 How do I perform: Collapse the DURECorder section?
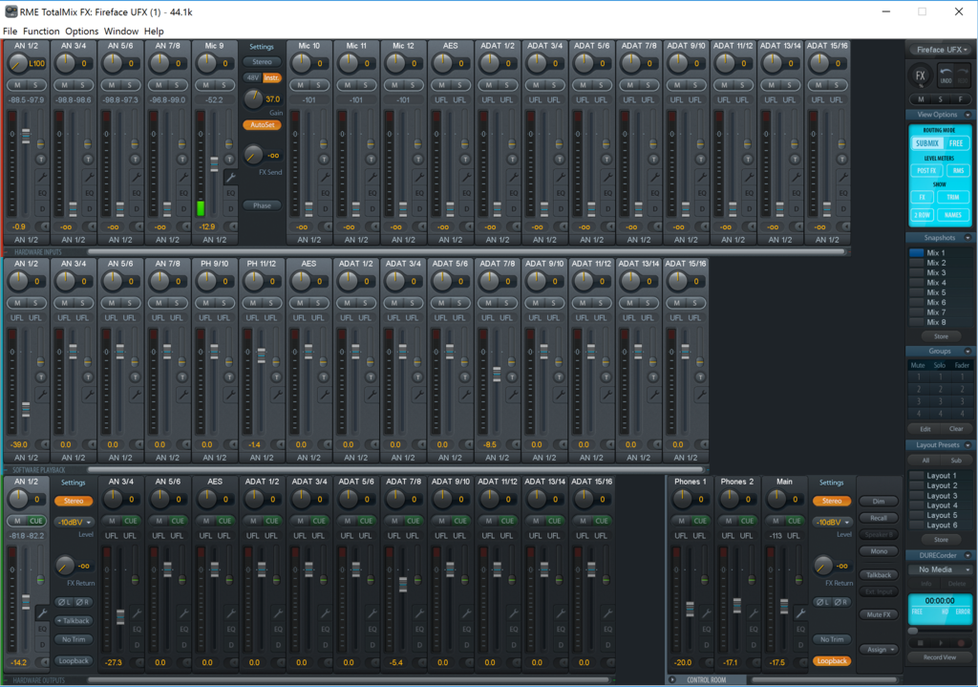967,555
